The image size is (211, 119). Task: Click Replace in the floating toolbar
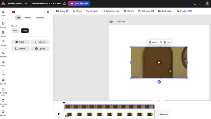(153, 42)
